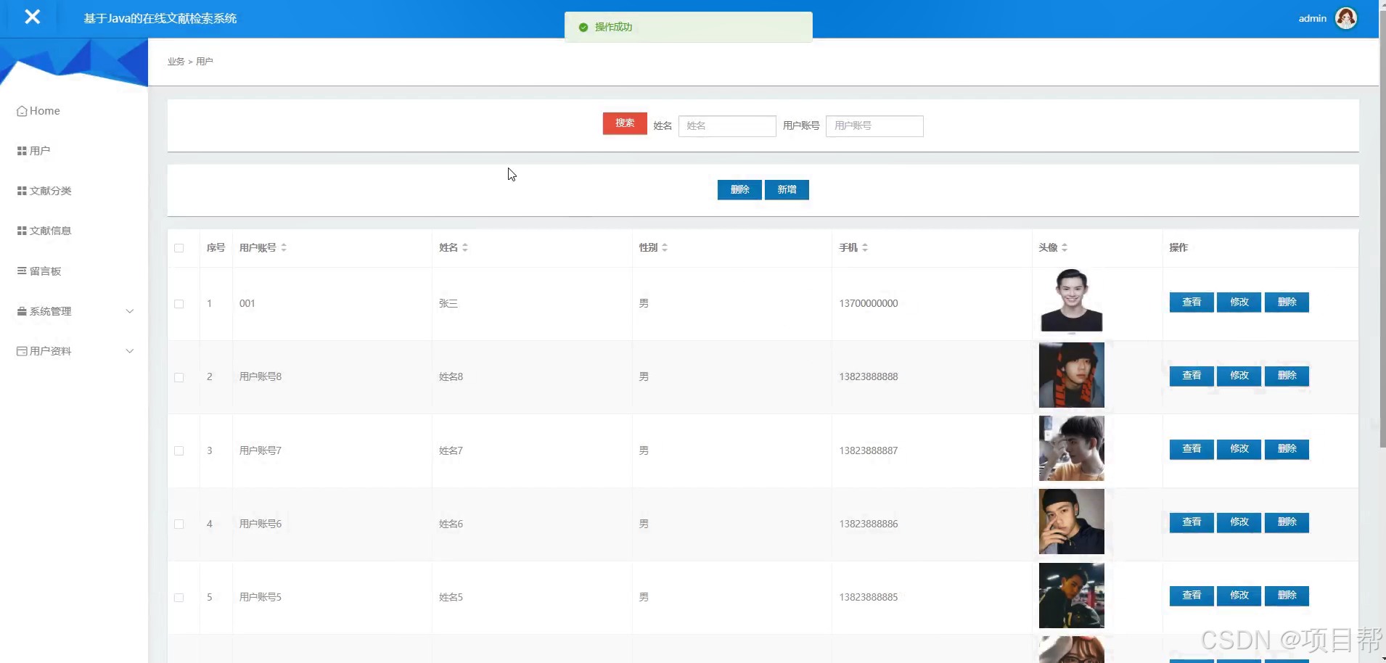
Task: Click 删除 for 用户账号6
Action: point(1287,522)
